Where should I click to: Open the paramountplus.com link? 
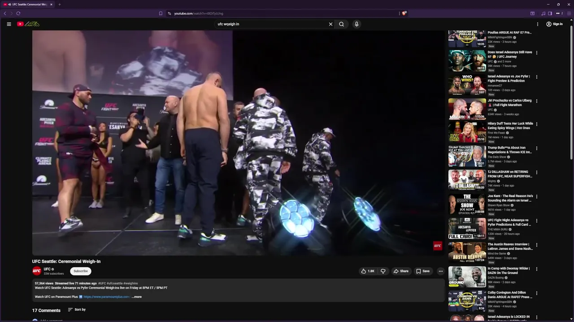(x=106, y=297)
